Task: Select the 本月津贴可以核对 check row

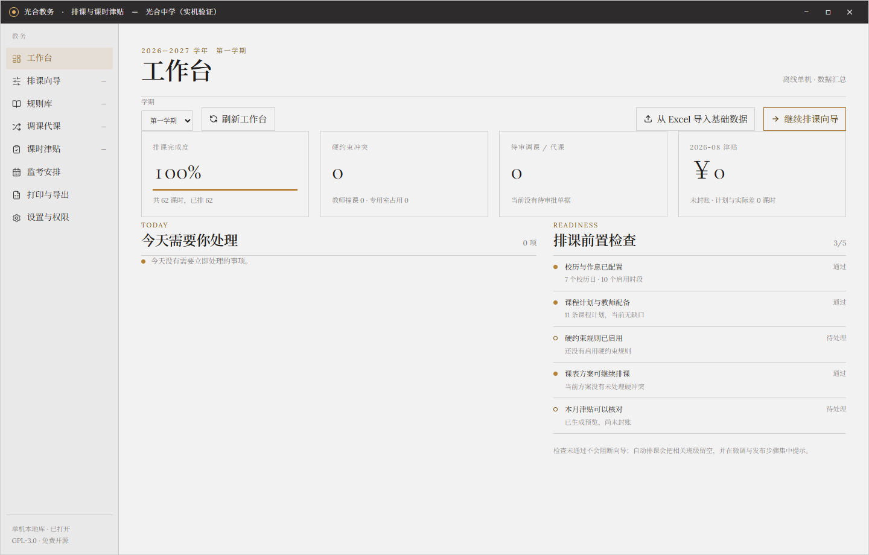Action: tap(699, 416)
